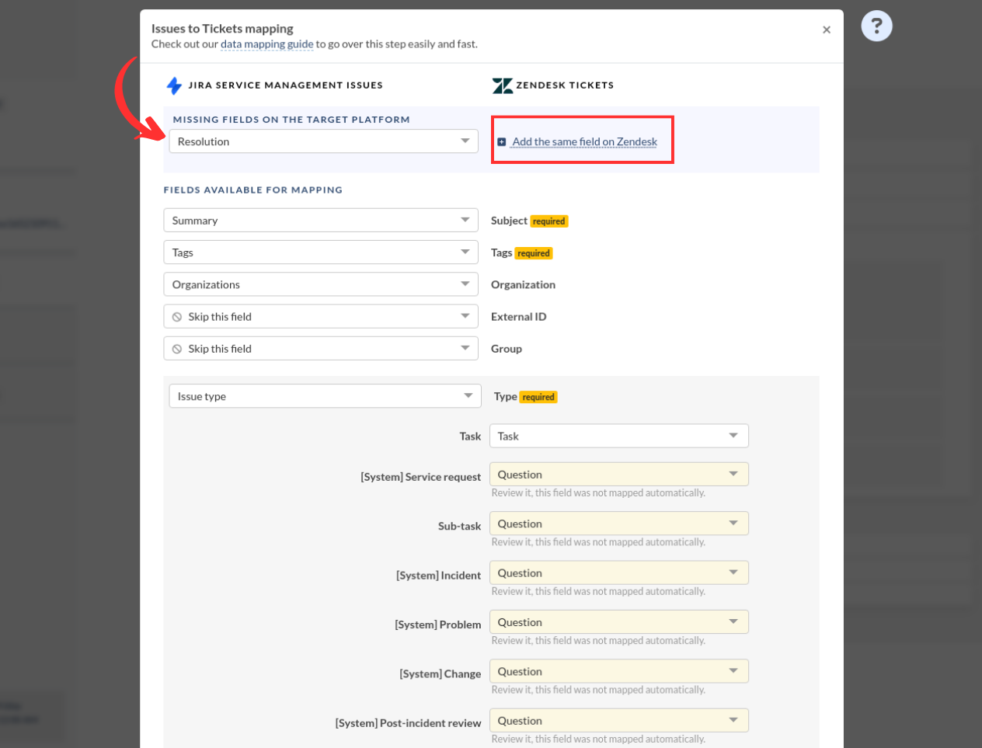Click the Jira Service Management lightning logo
Viewport: 982px width, 748px height.
[174, 85]
